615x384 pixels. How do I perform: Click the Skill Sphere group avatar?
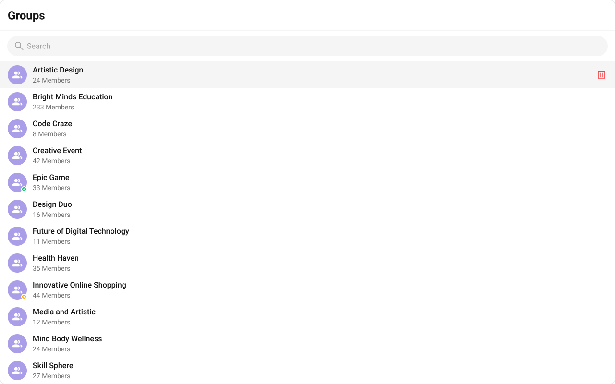click(17, 371)
